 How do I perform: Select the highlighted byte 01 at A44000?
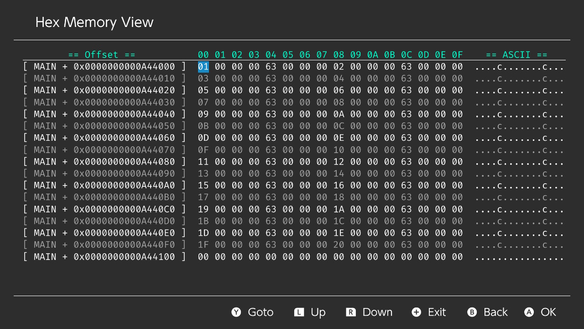(203, 67)
